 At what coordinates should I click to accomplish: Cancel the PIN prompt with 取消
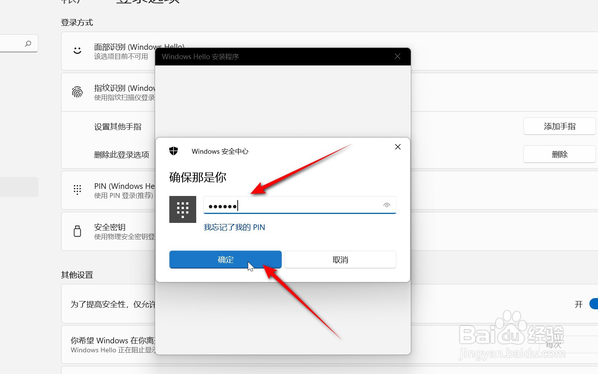[340, 260]
